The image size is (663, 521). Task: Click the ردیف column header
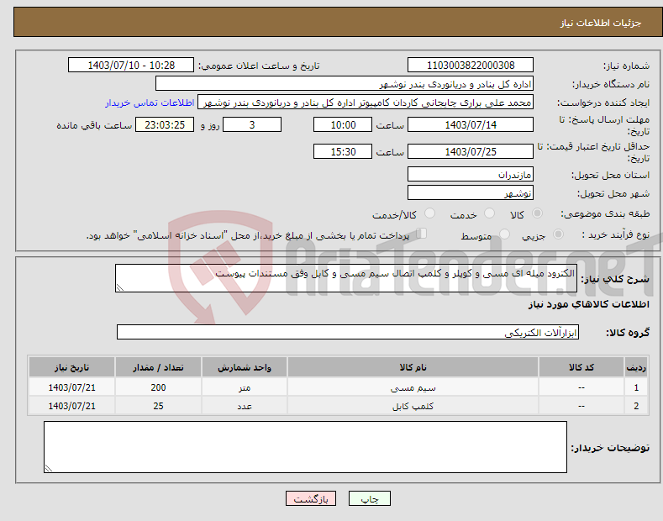pyautogui.click(x=636, y=367)
